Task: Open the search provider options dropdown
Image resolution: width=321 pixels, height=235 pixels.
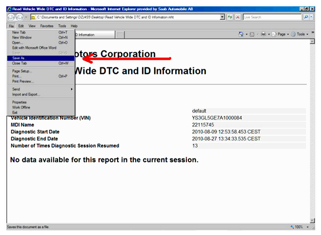Action: pyautogui.click(x=311, y=17)
